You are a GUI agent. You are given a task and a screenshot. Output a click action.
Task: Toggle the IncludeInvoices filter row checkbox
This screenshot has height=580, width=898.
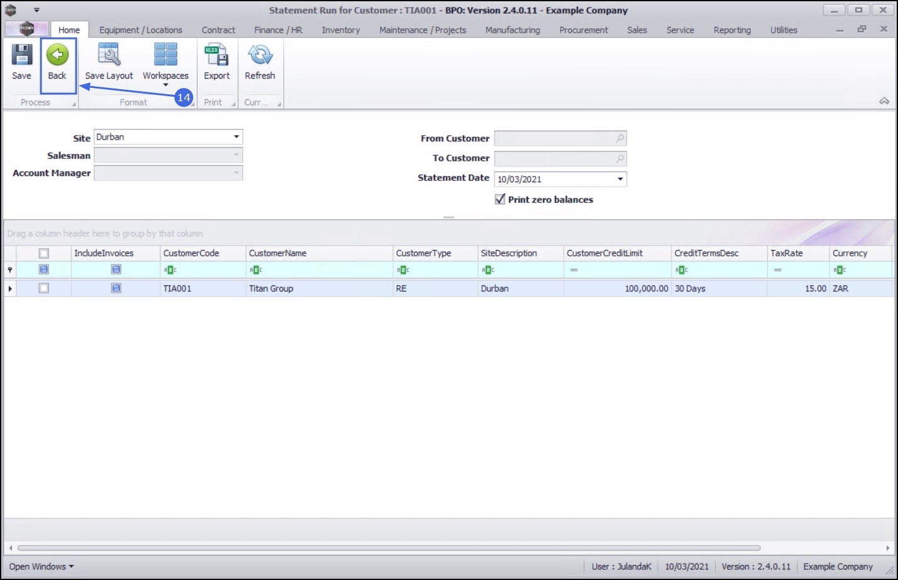pos(116,270)
